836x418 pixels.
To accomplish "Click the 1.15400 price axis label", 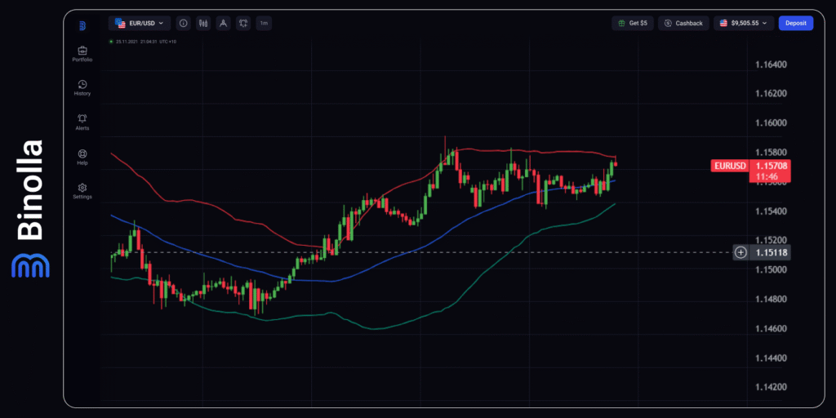I will click(771, 211).
